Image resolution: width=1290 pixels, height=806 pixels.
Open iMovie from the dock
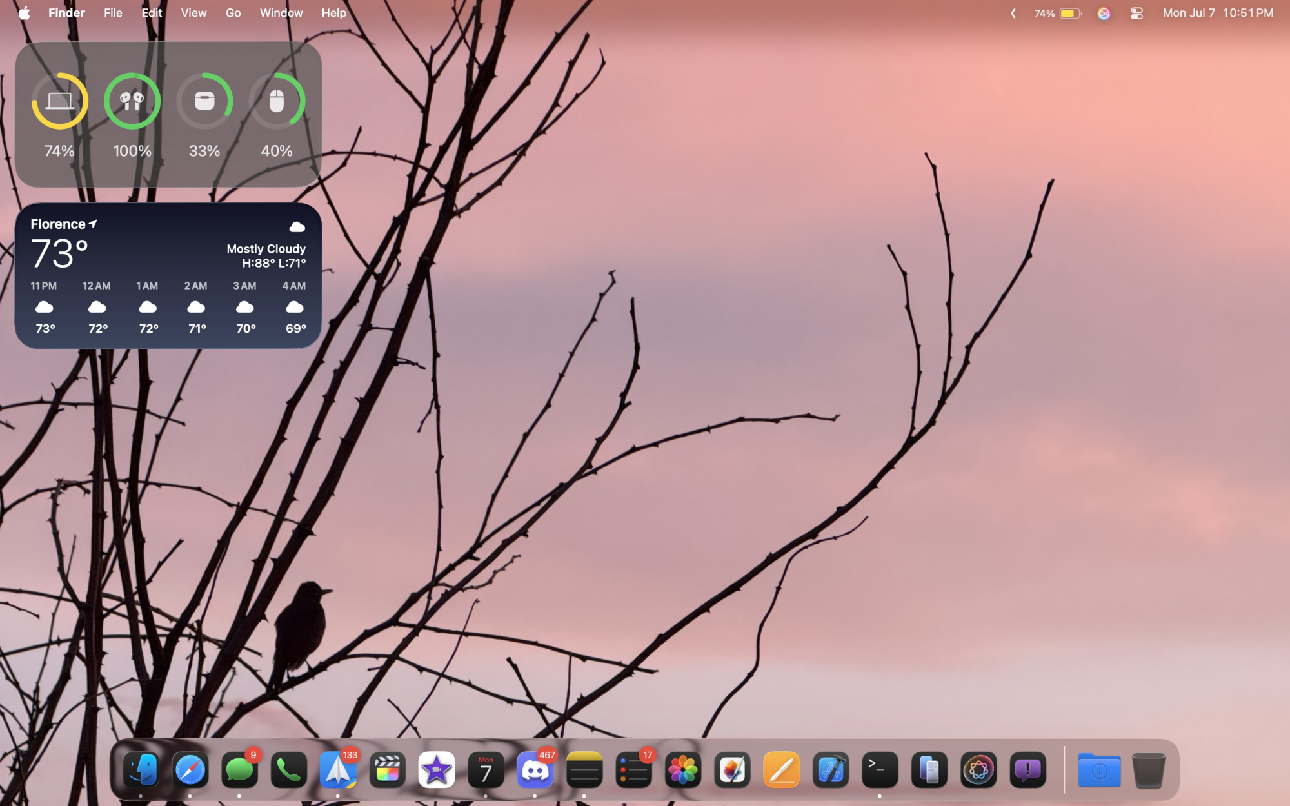tap(437, 770)
